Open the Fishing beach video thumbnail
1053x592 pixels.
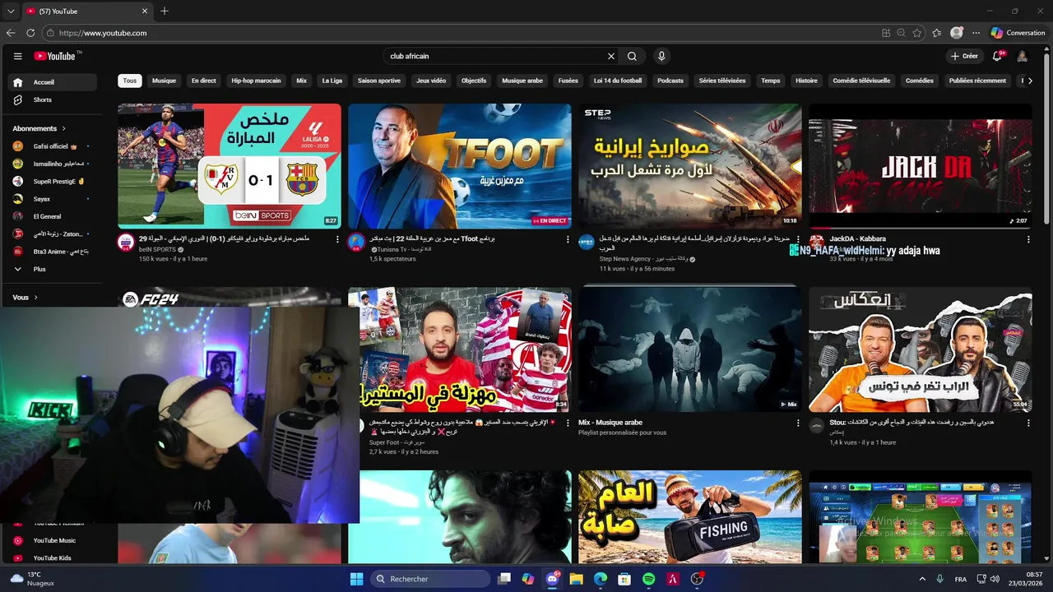(690, 517)
